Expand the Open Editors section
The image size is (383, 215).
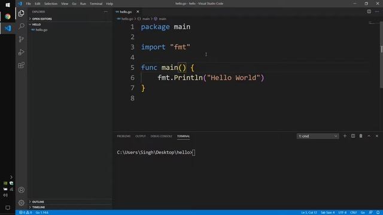tap(42, 19)
